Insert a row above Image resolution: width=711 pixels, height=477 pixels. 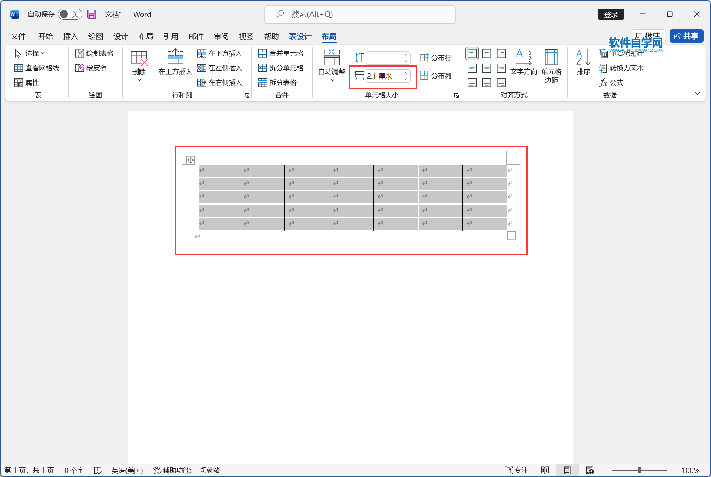pyautogui.click(x=174, y=64)
